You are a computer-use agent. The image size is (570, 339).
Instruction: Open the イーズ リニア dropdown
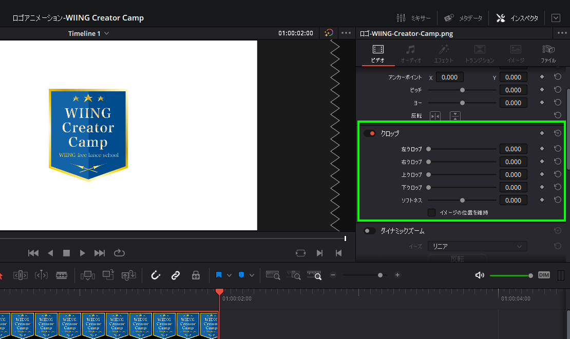477,247
